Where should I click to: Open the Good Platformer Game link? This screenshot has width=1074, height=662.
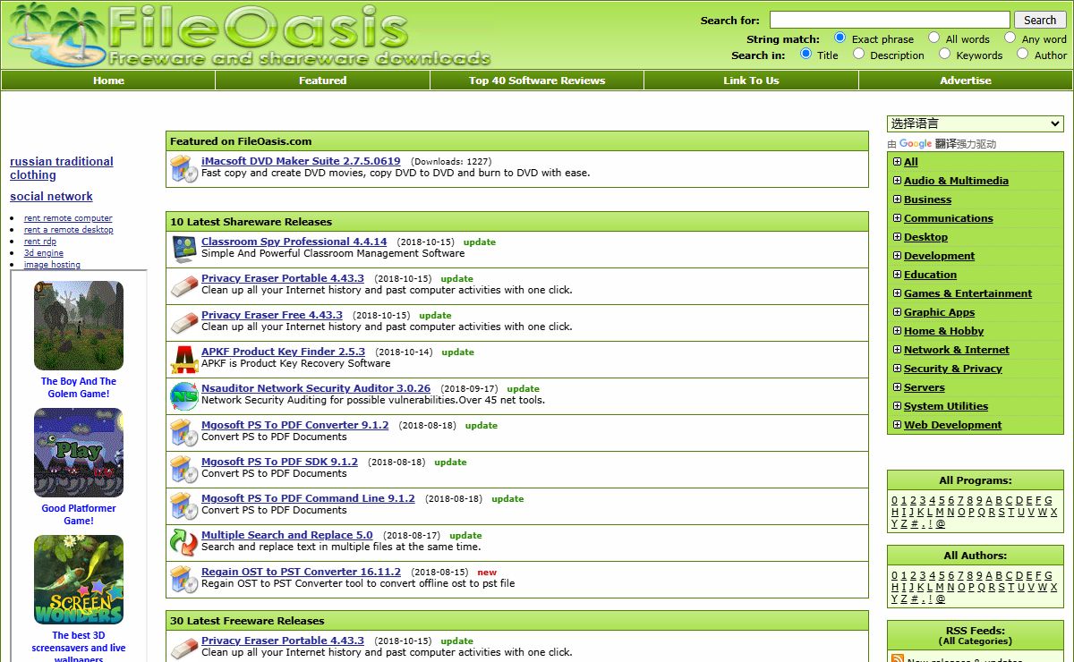pos(79,514)
